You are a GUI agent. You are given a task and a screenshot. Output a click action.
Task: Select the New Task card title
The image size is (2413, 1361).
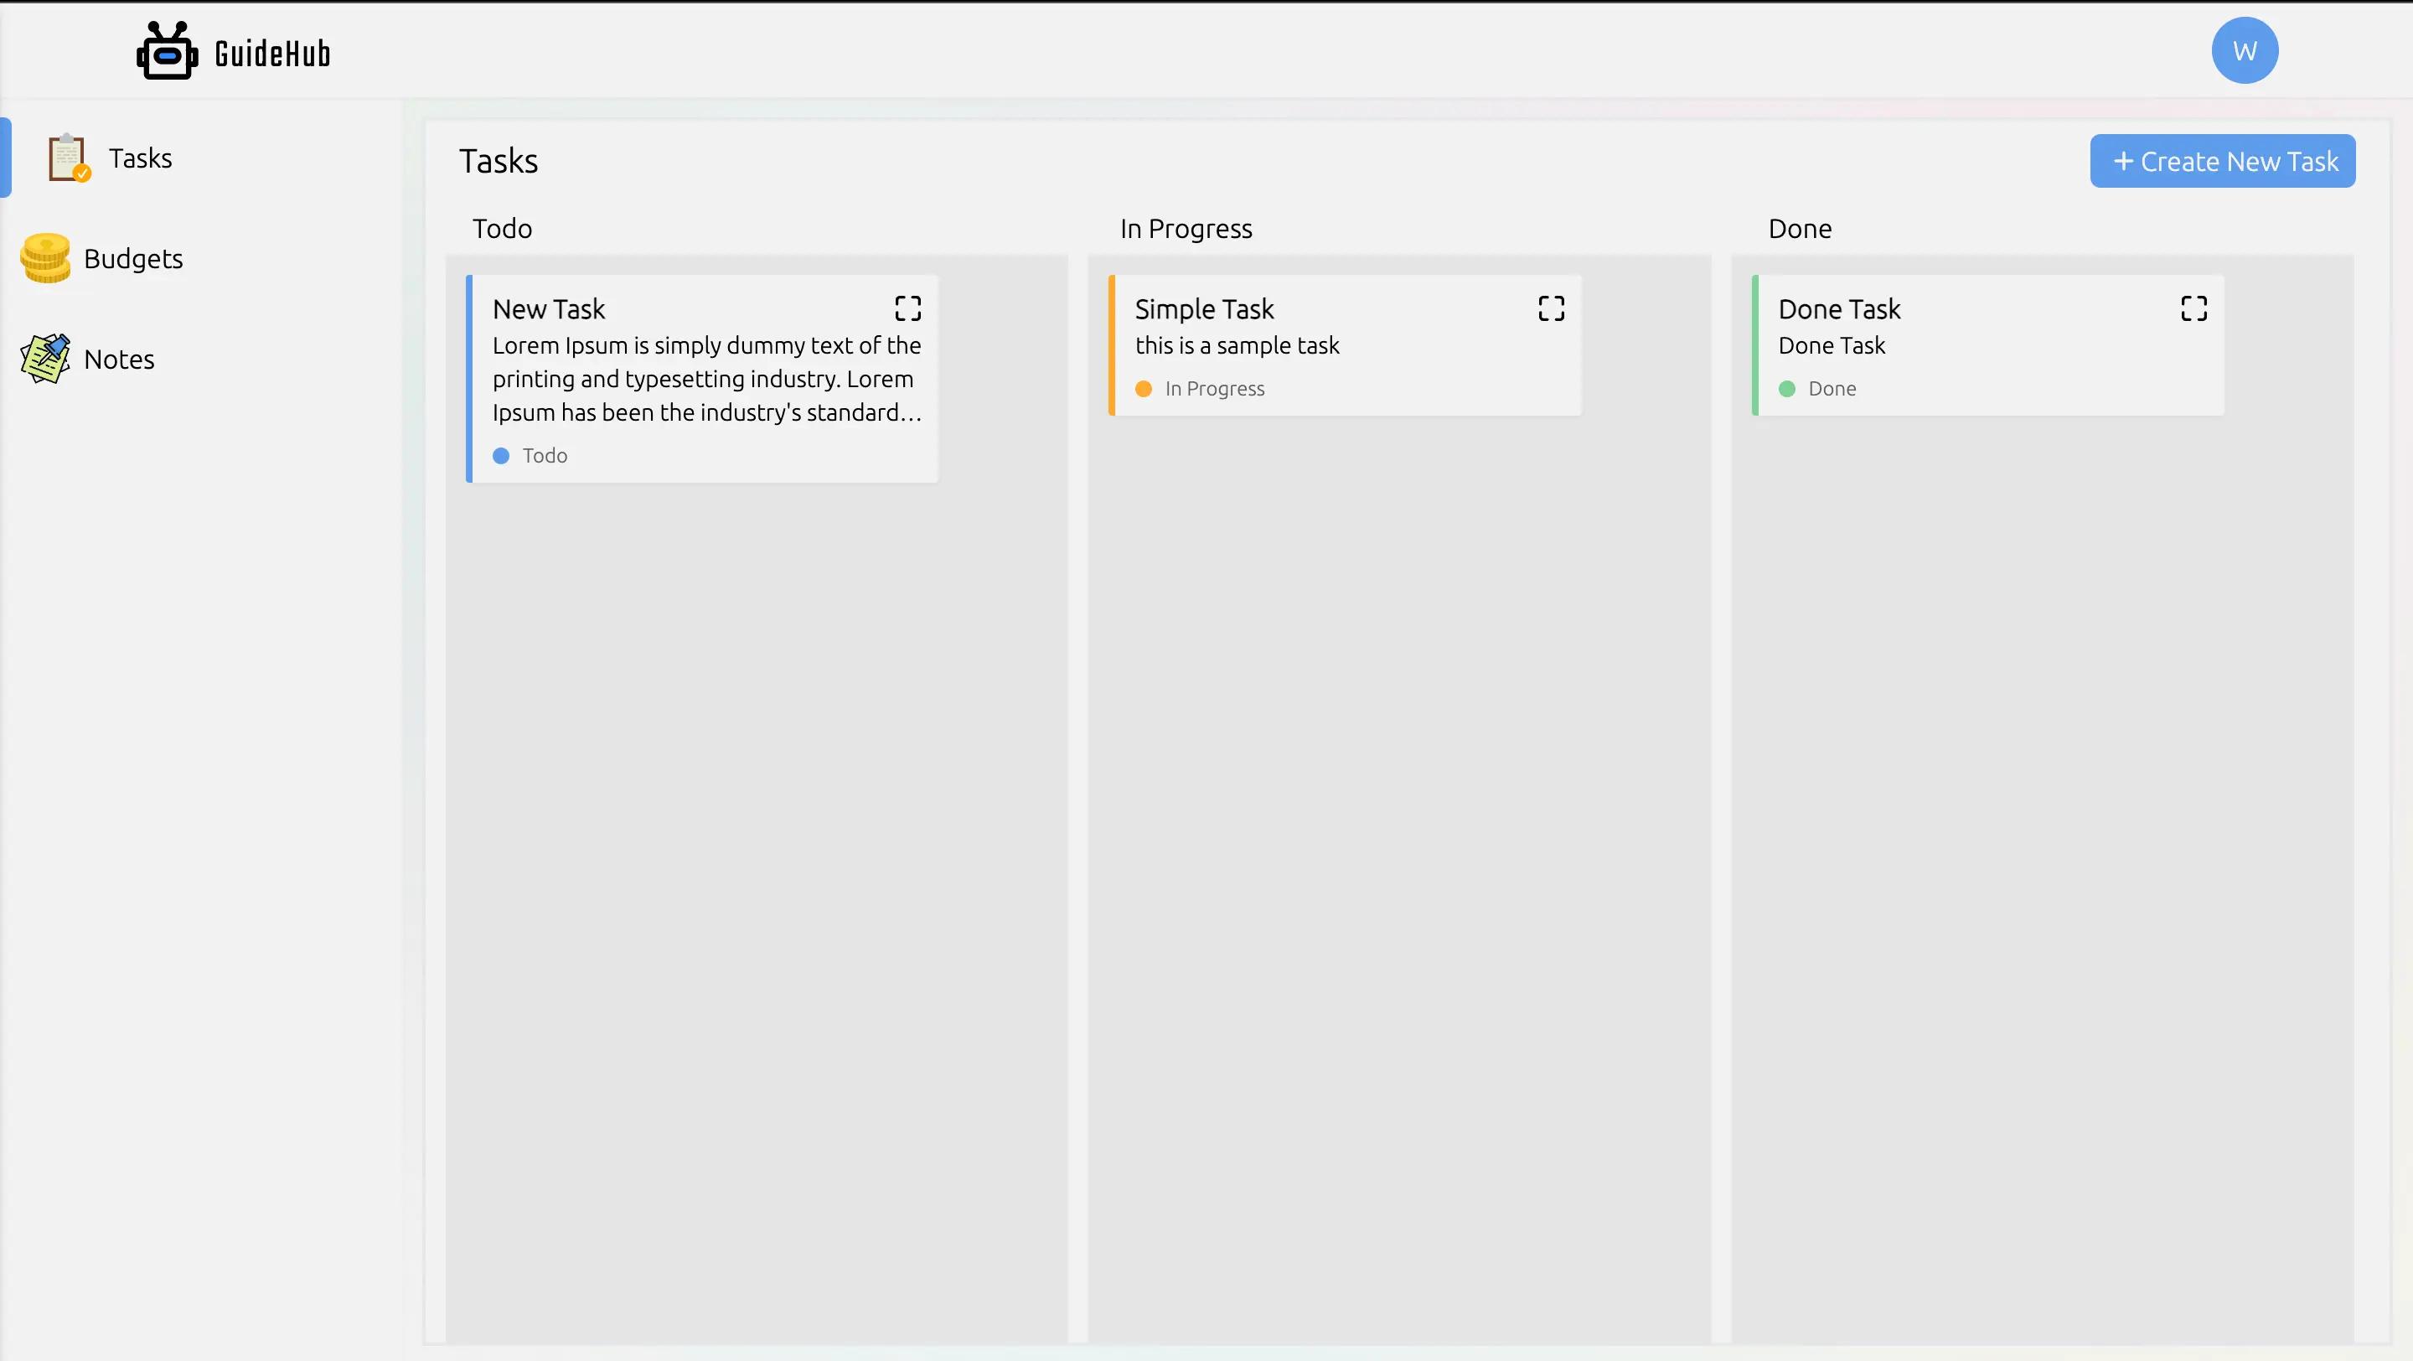pos(549,309)
